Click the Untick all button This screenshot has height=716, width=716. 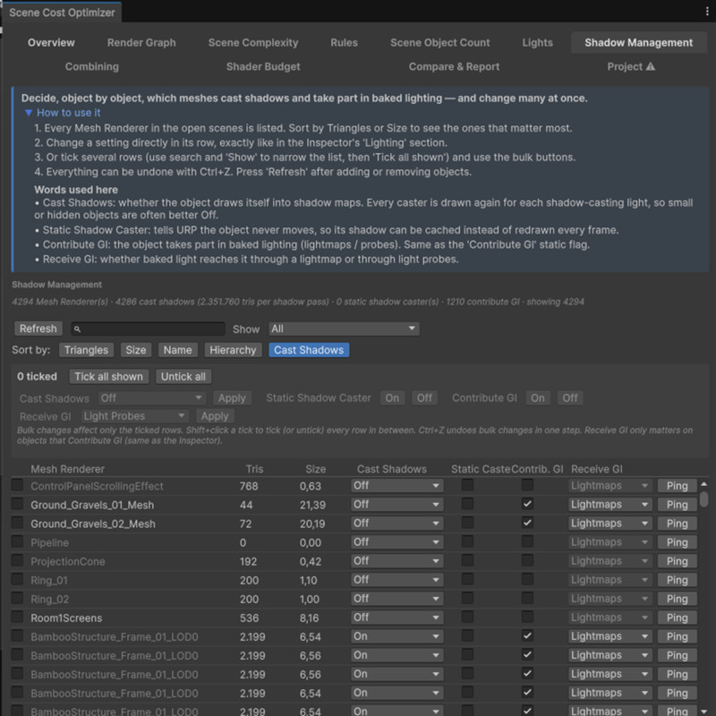[x=183, y=377]
